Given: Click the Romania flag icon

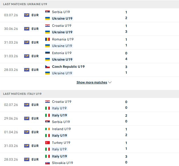Looking at the screenshot, I should [x=47, y=39].
